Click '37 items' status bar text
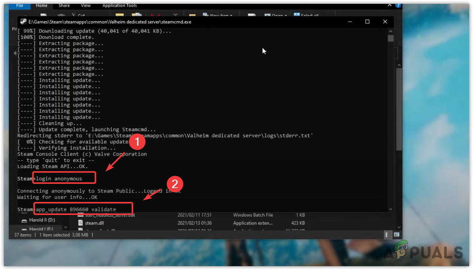473x270 pixels. 22,235
